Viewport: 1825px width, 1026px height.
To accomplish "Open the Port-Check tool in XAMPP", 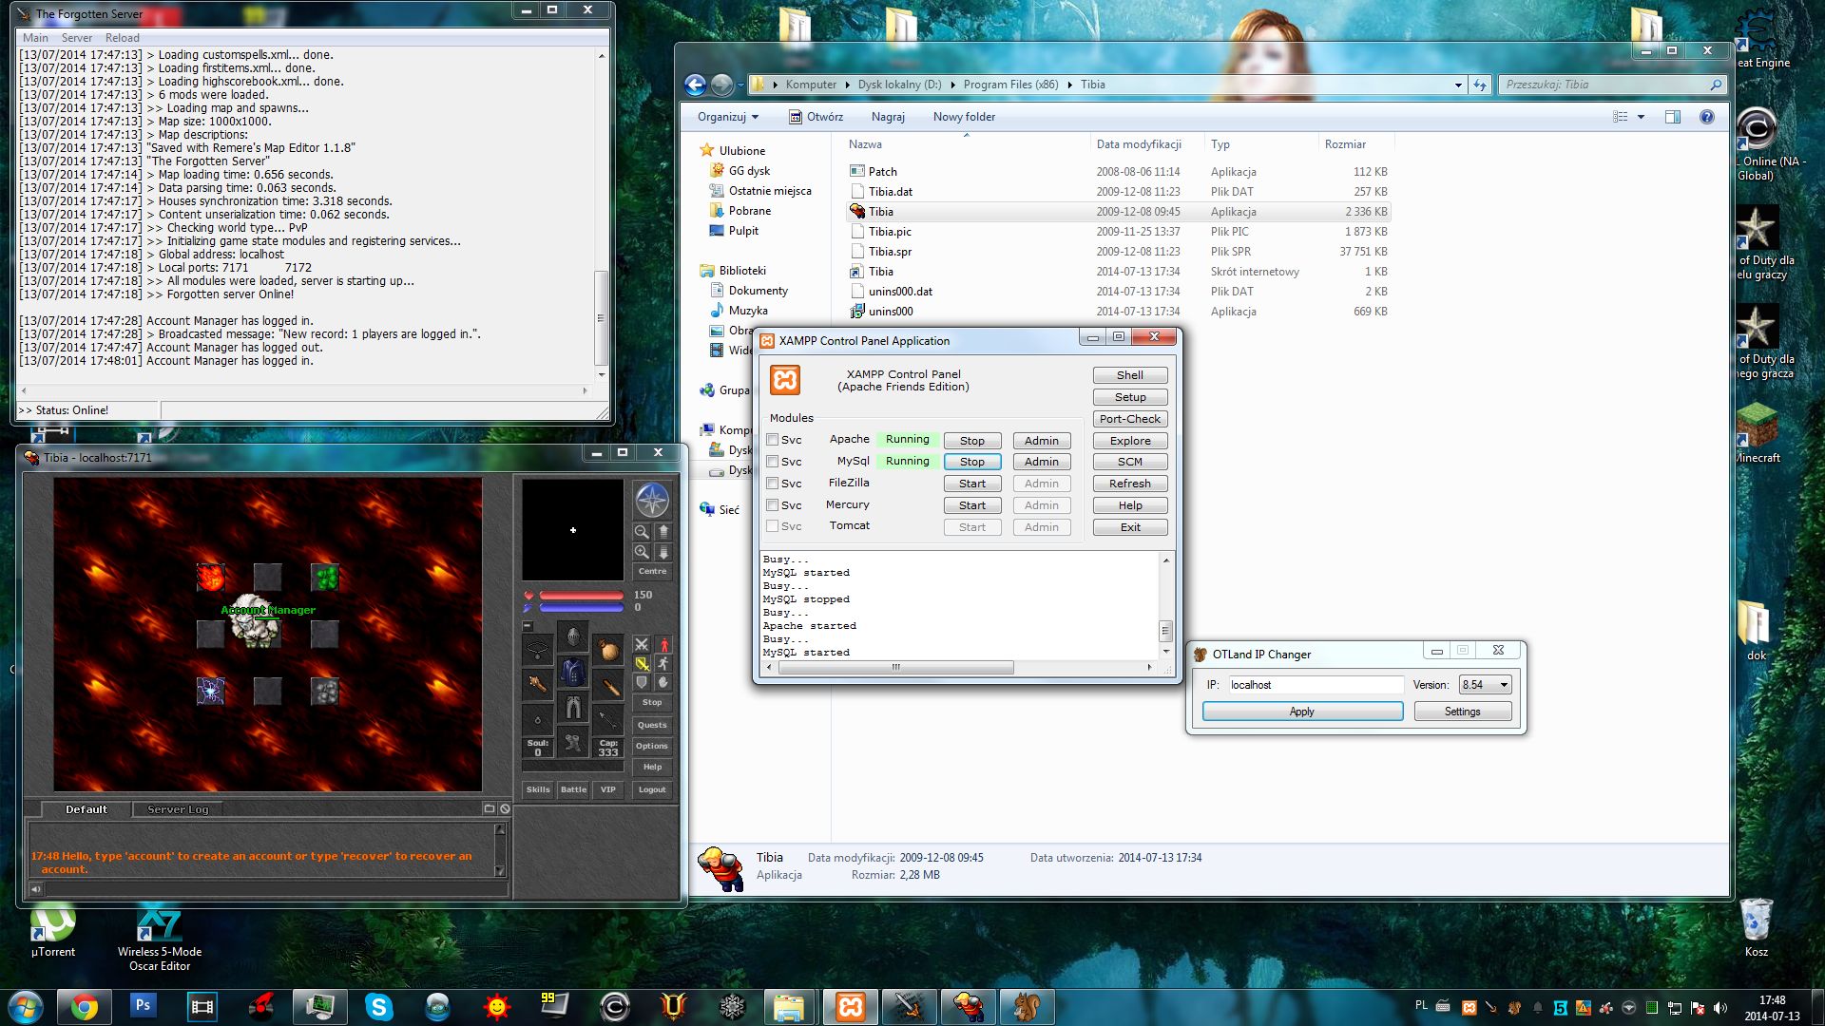I will (1130, 419).
